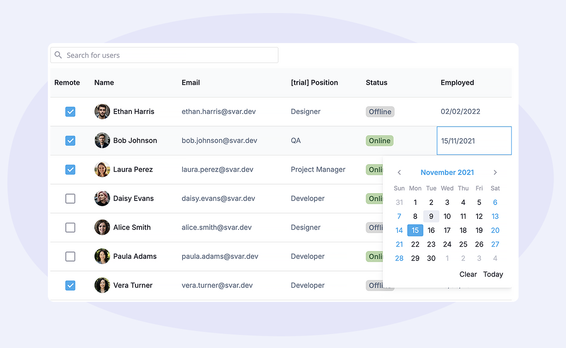Image resolution: width=566 pixels, height=348 pixels.
Task: Click Laura Perez's avatar photo
Action: [102, 169]
